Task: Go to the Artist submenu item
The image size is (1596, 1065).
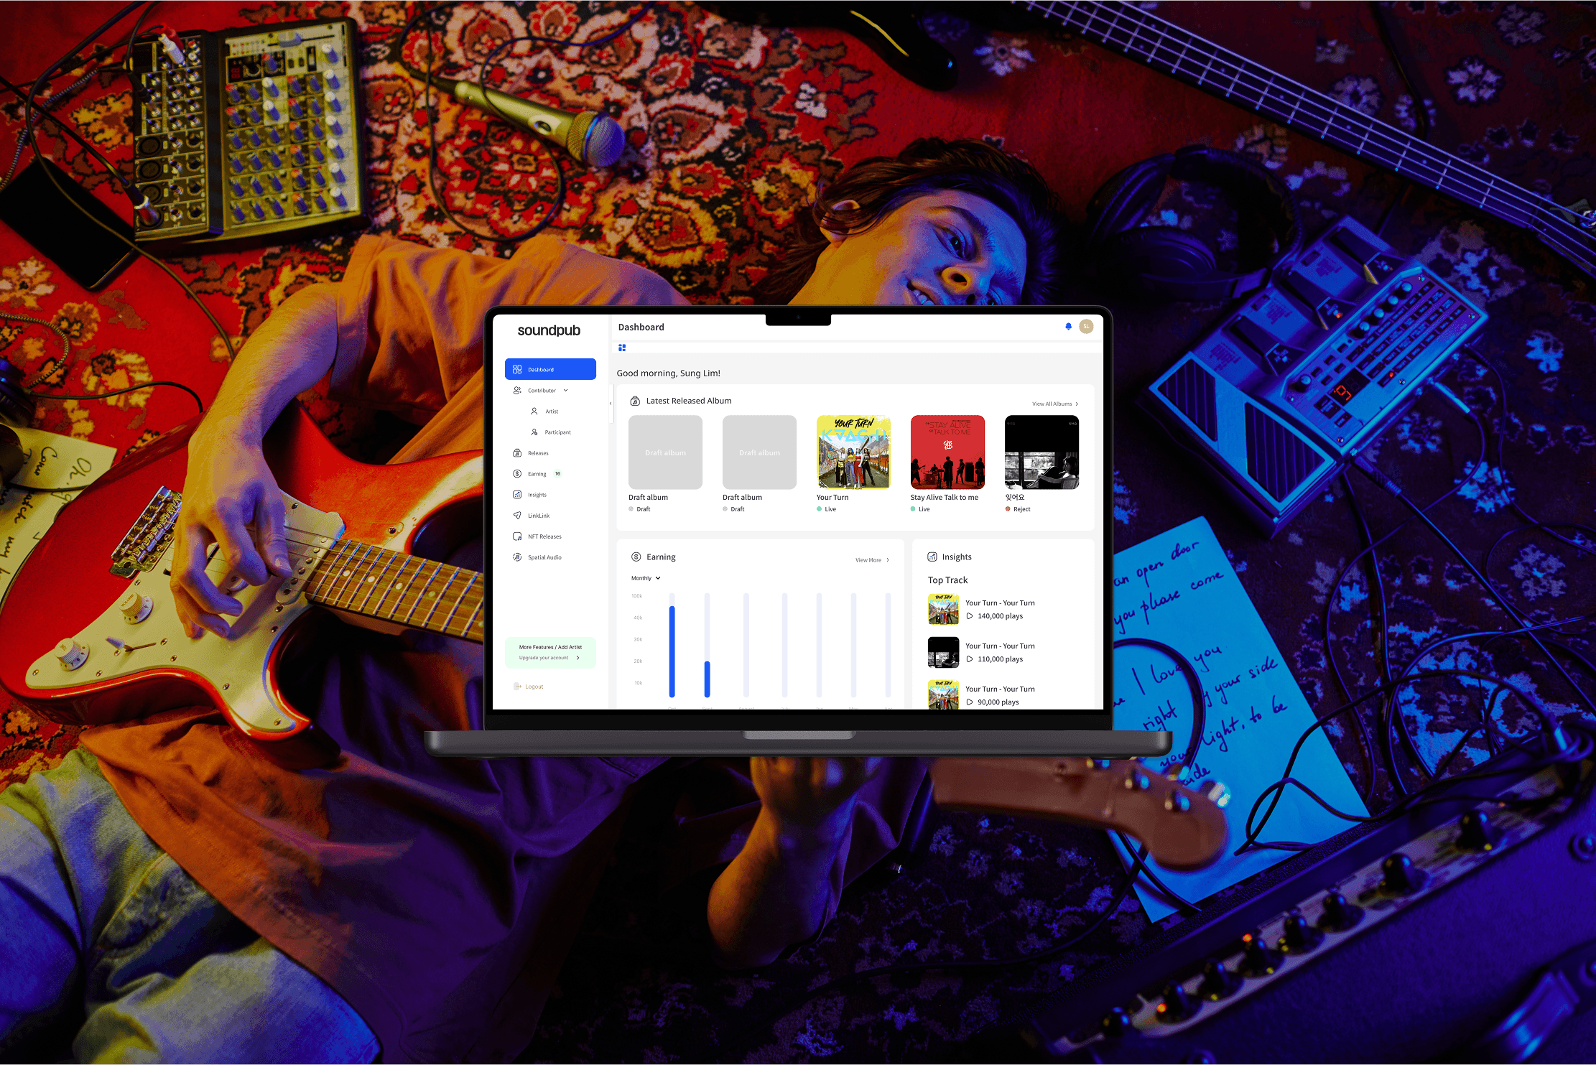Action: coord(551,411)
